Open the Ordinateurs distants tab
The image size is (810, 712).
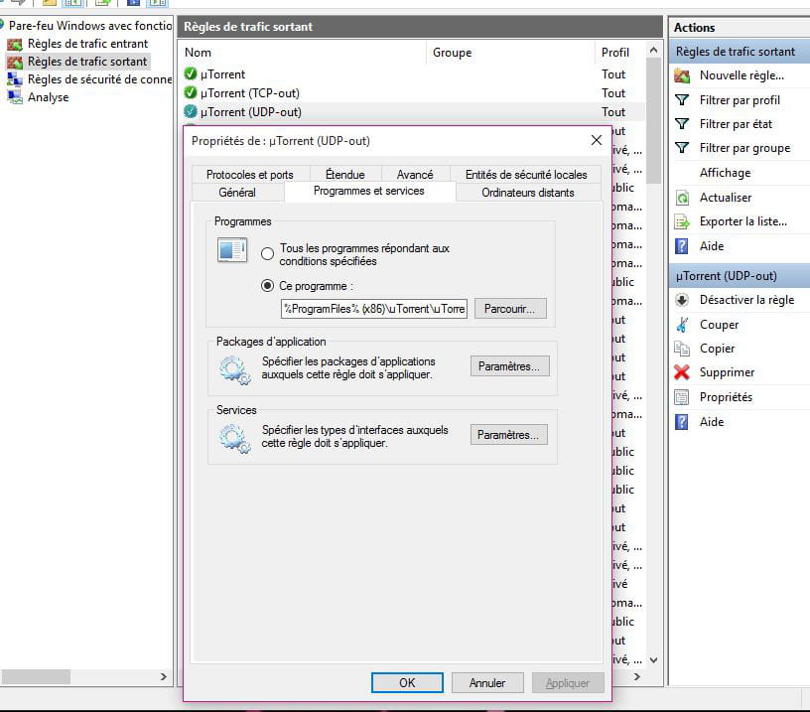click(x=528, y=193)
